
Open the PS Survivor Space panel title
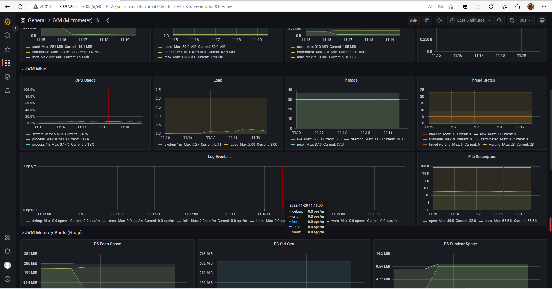coord(460,244)
